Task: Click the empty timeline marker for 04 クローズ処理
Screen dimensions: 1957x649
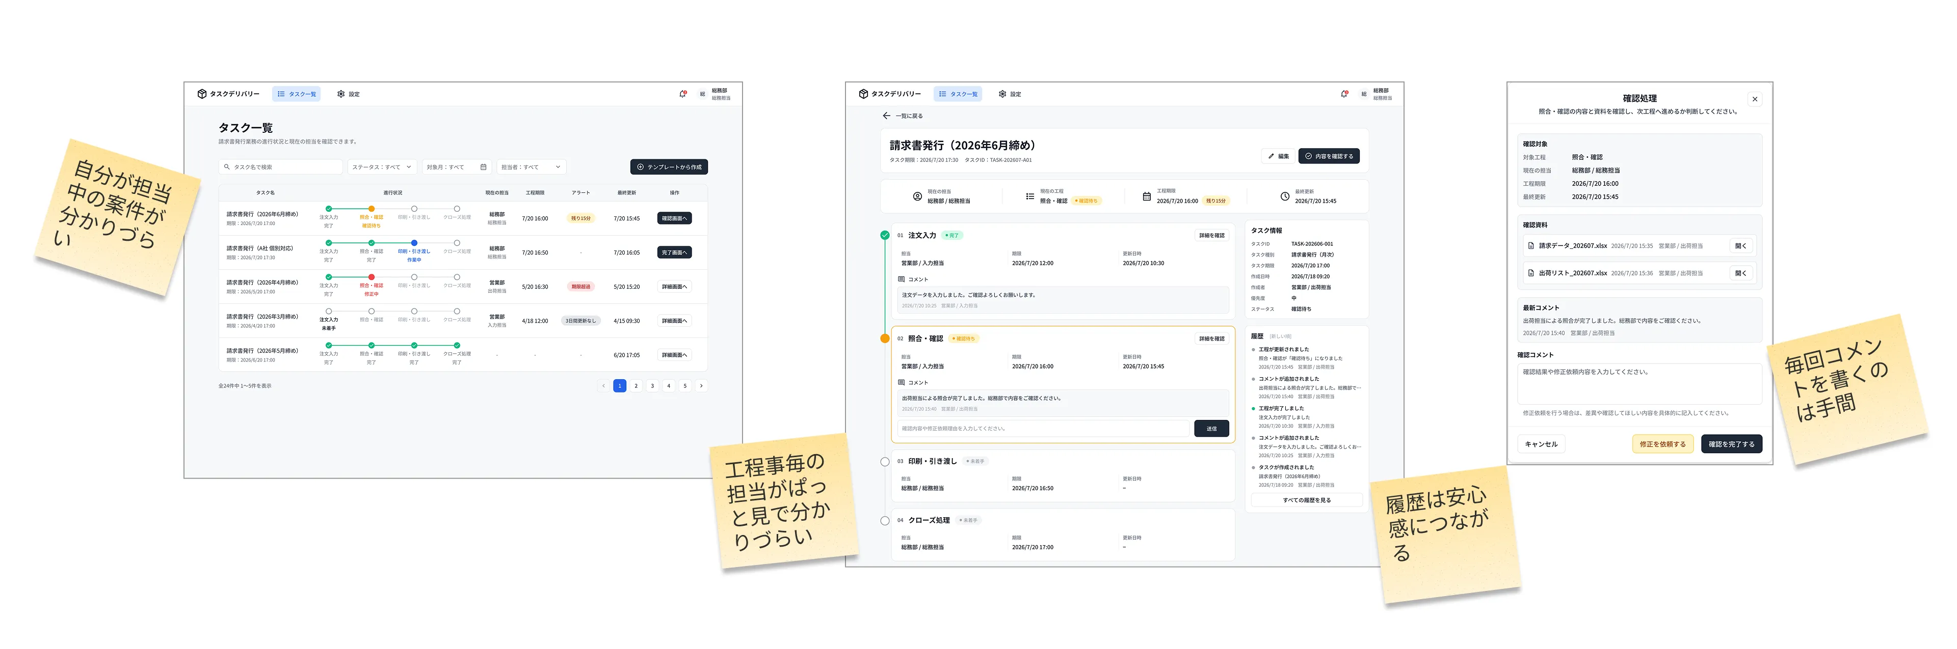Action: pos(884,521)
